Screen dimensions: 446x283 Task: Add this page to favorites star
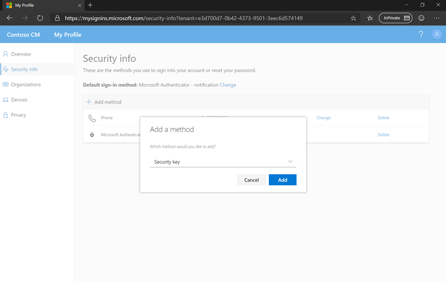pos(353,18)
